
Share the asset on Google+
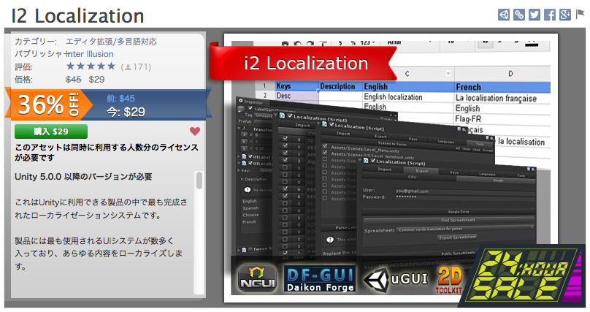point(565,15)
